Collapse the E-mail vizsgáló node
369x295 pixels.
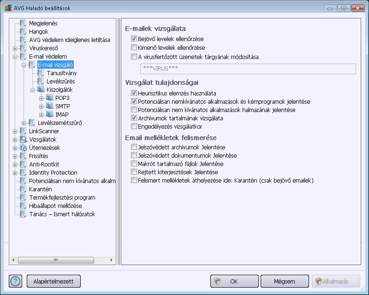point(24,65)
